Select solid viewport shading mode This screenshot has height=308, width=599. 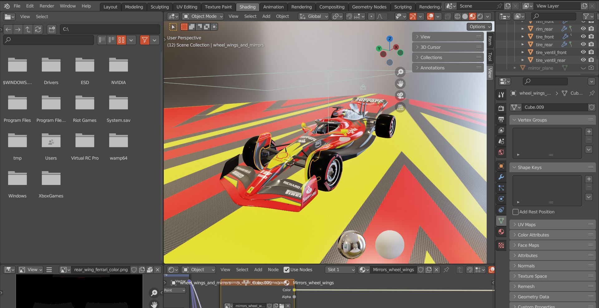pyautogui.click(x=465, y=17)
